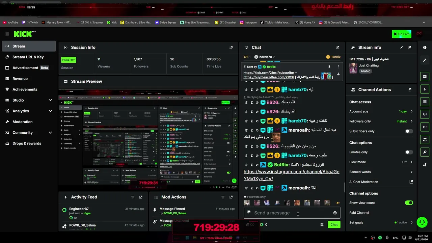
Task: Open the hamburger menu beside the Kick logo
Action: tap(7, 34)
